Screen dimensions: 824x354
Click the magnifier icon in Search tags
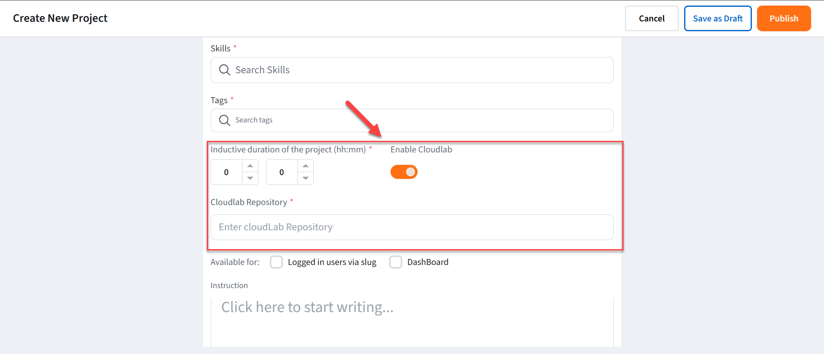pos(224,120)
